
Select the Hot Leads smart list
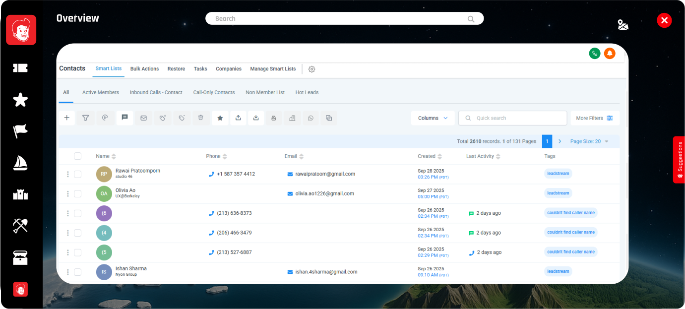[x=307, y=92]
